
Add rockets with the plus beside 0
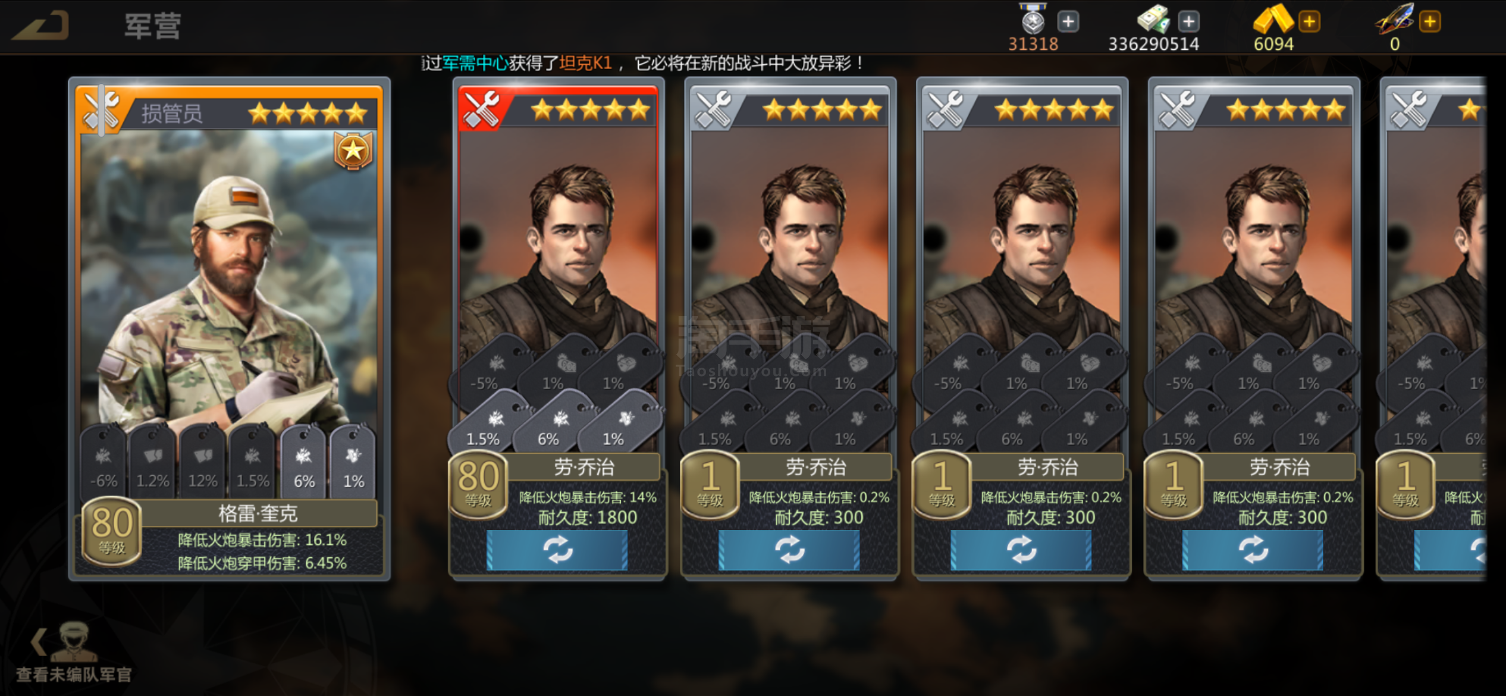[1430, 22]
